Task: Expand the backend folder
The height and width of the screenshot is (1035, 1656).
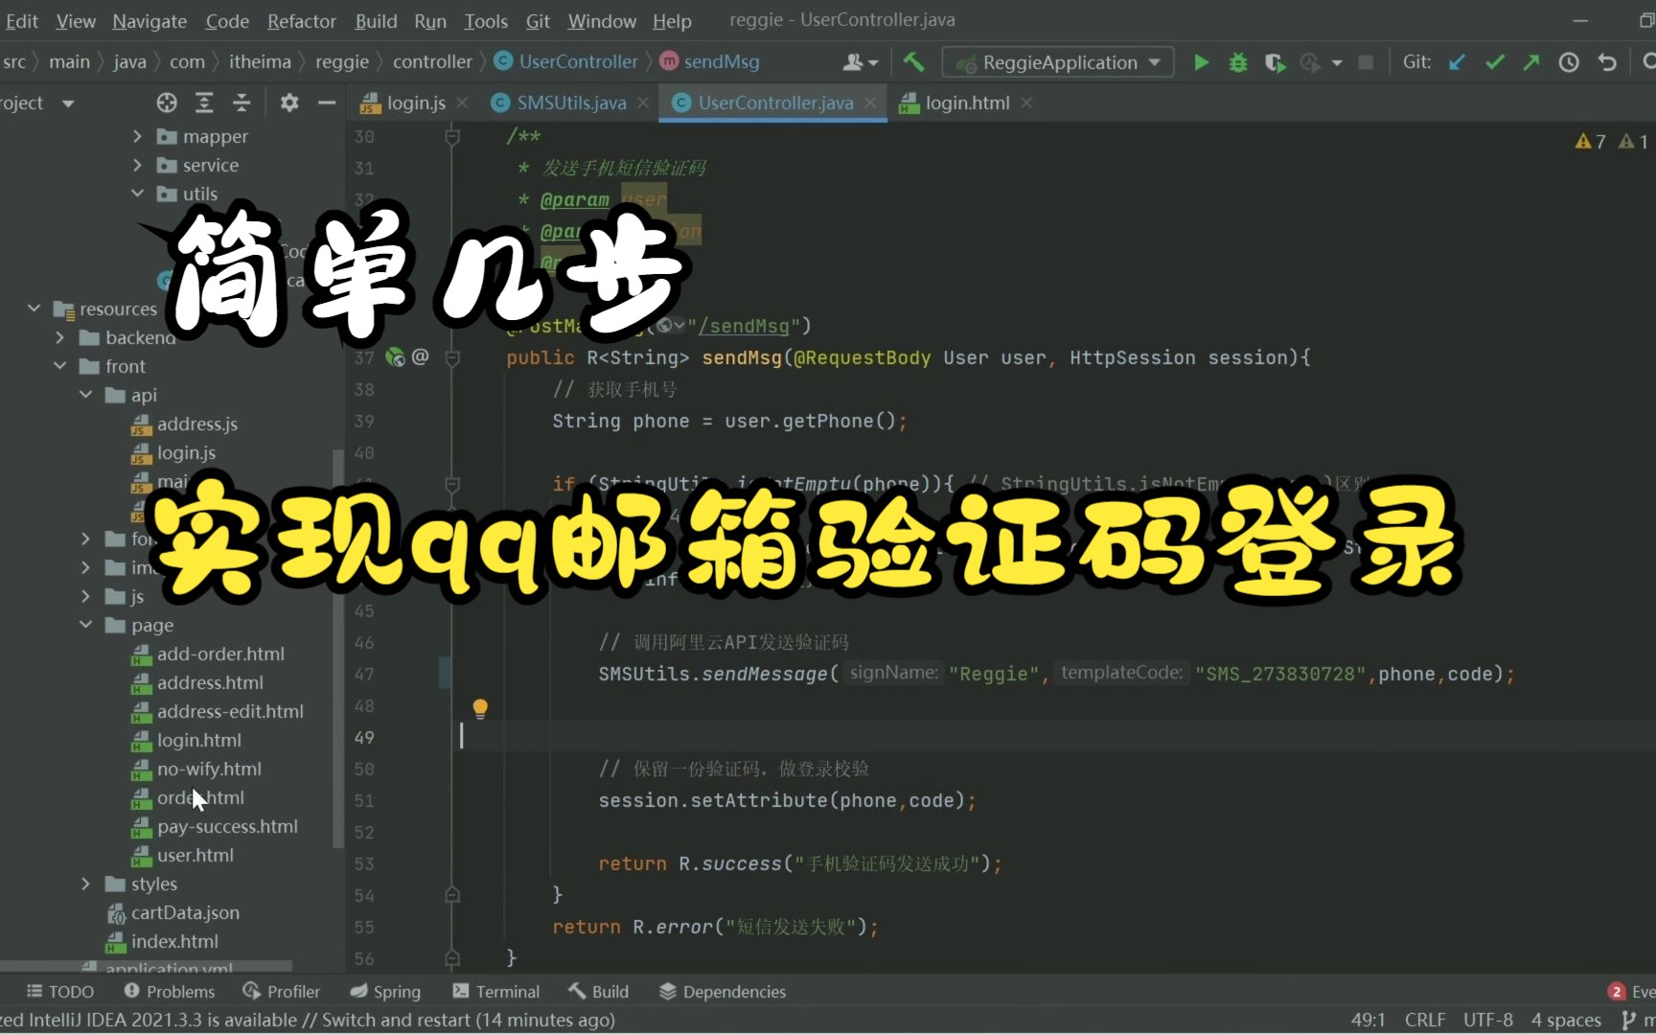Action: click(59, 337)
